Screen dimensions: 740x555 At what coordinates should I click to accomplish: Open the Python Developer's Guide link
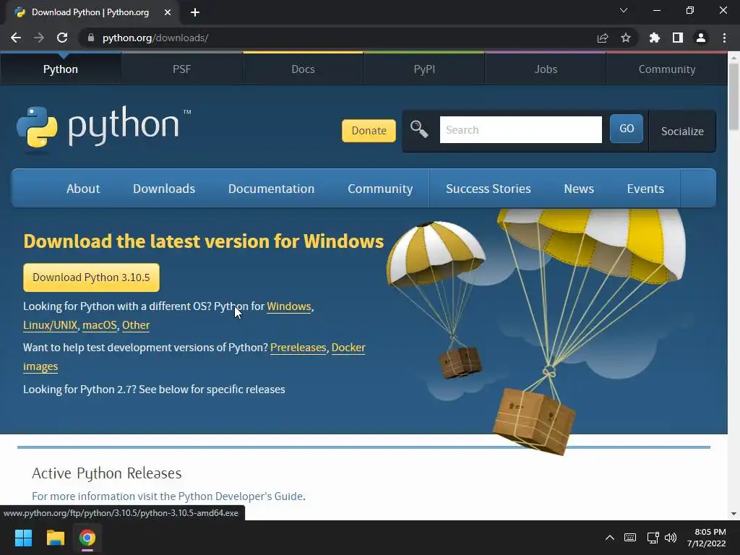pyautogui.click(x=241, y=496)
